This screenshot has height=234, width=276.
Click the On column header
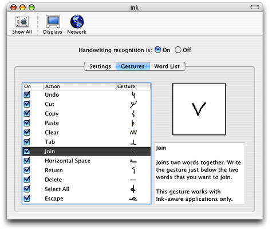(33, 86)
